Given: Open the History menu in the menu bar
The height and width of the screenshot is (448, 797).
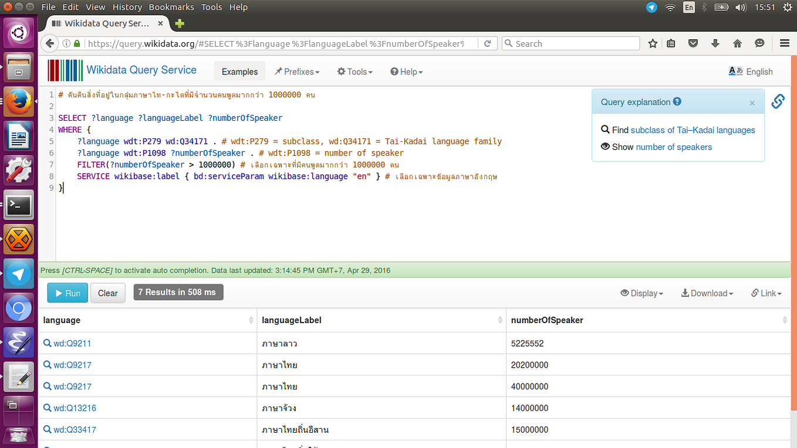Looking at the screenshot, I should pos(127,6).
